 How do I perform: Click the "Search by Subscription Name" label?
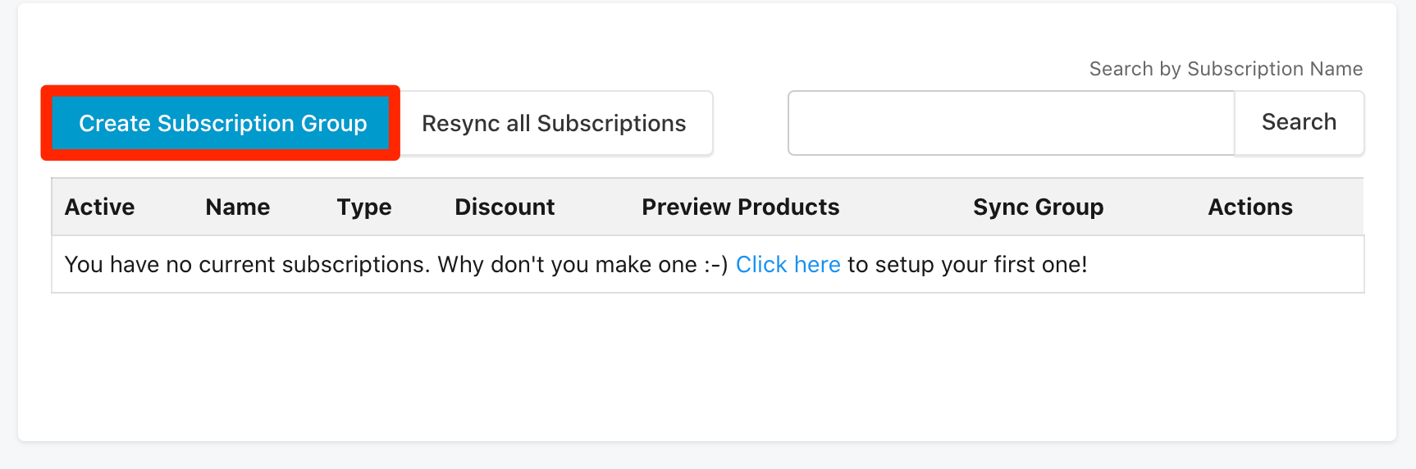1225,69
